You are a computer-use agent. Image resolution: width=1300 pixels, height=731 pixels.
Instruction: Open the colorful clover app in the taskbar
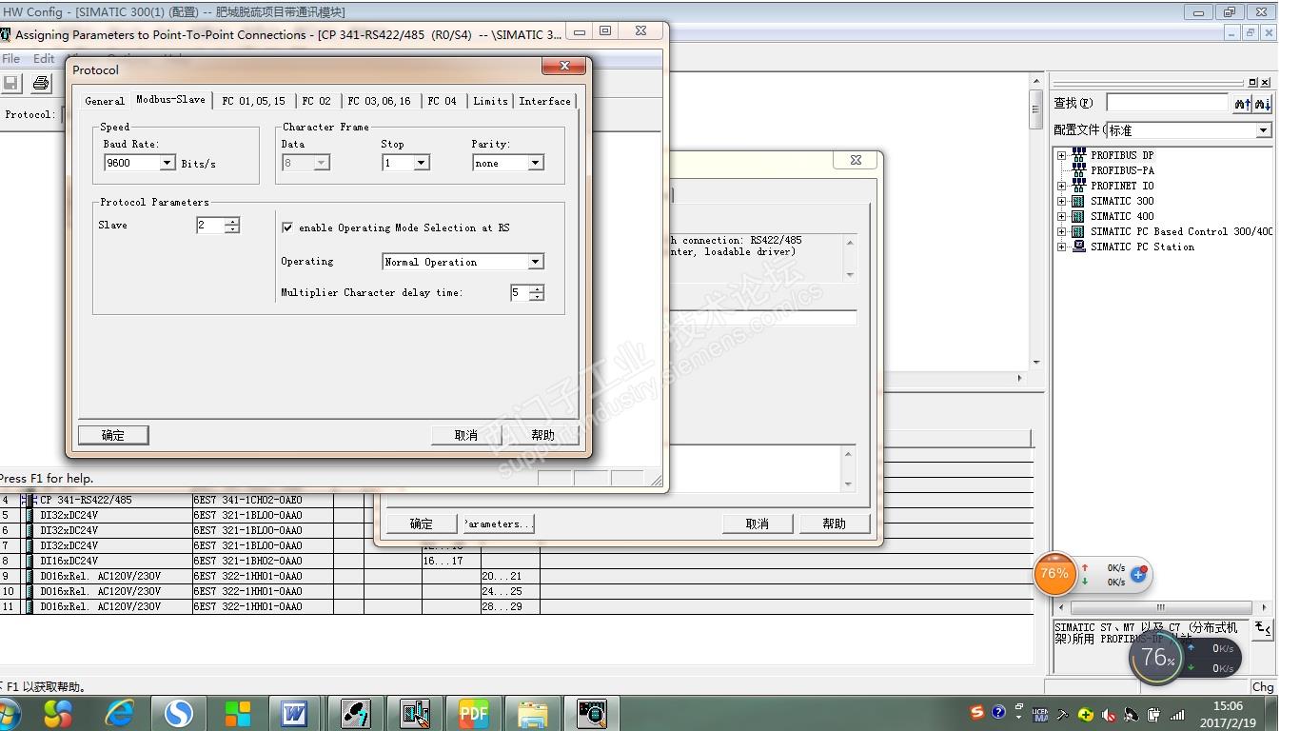[x=58, y=713]
